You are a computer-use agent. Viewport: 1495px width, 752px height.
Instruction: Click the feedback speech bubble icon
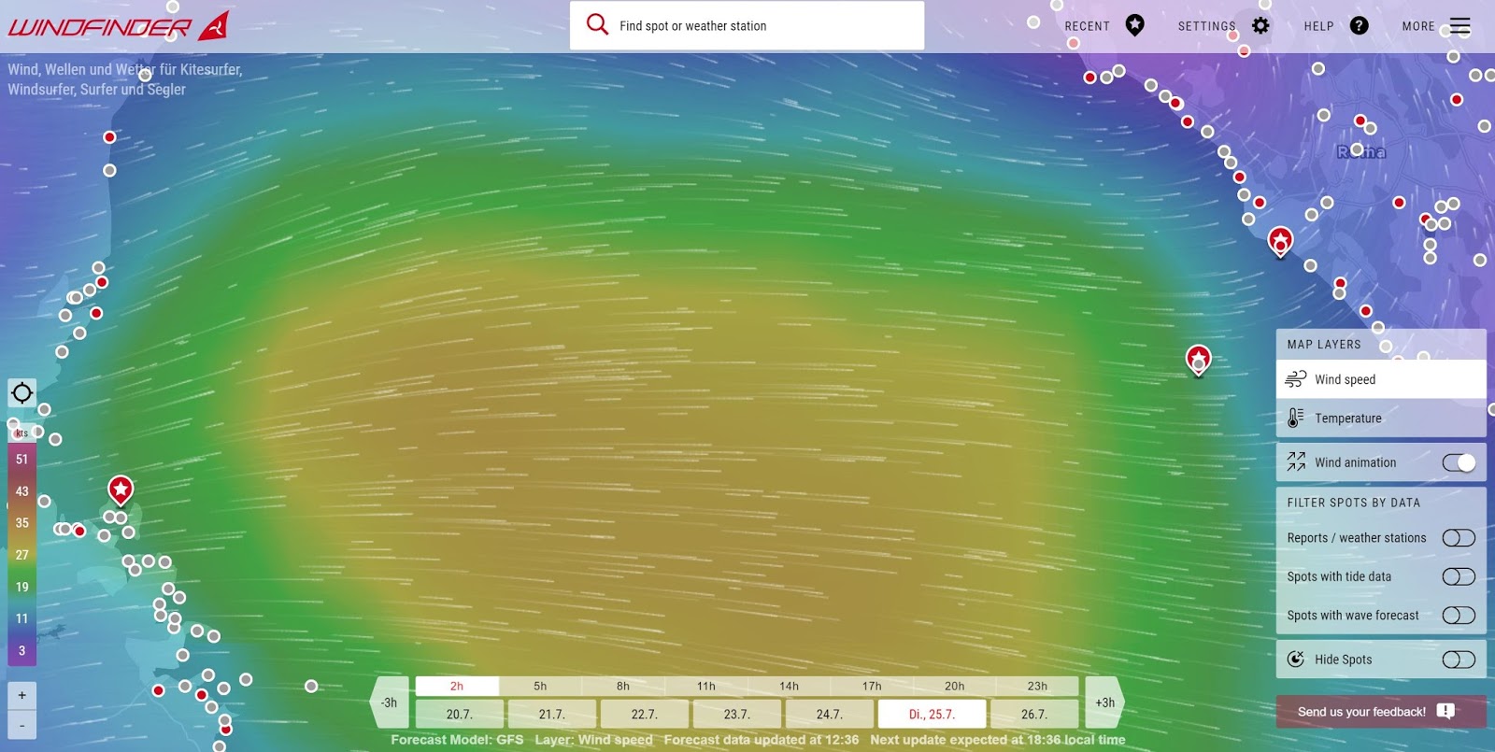pos(1445,711)
